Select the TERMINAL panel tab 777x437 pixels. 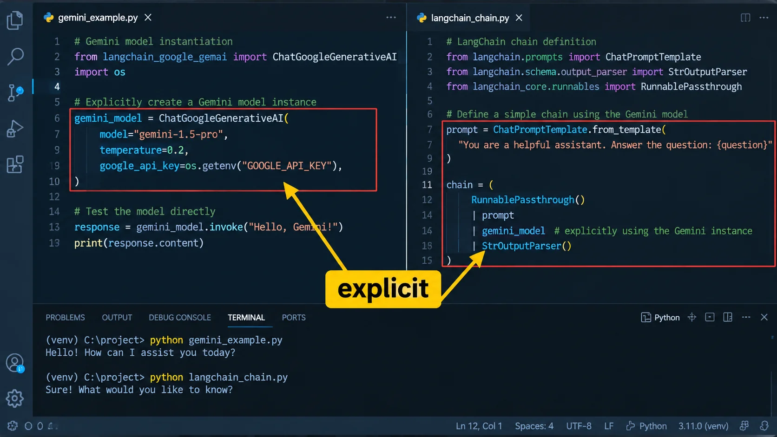[246, 318]
